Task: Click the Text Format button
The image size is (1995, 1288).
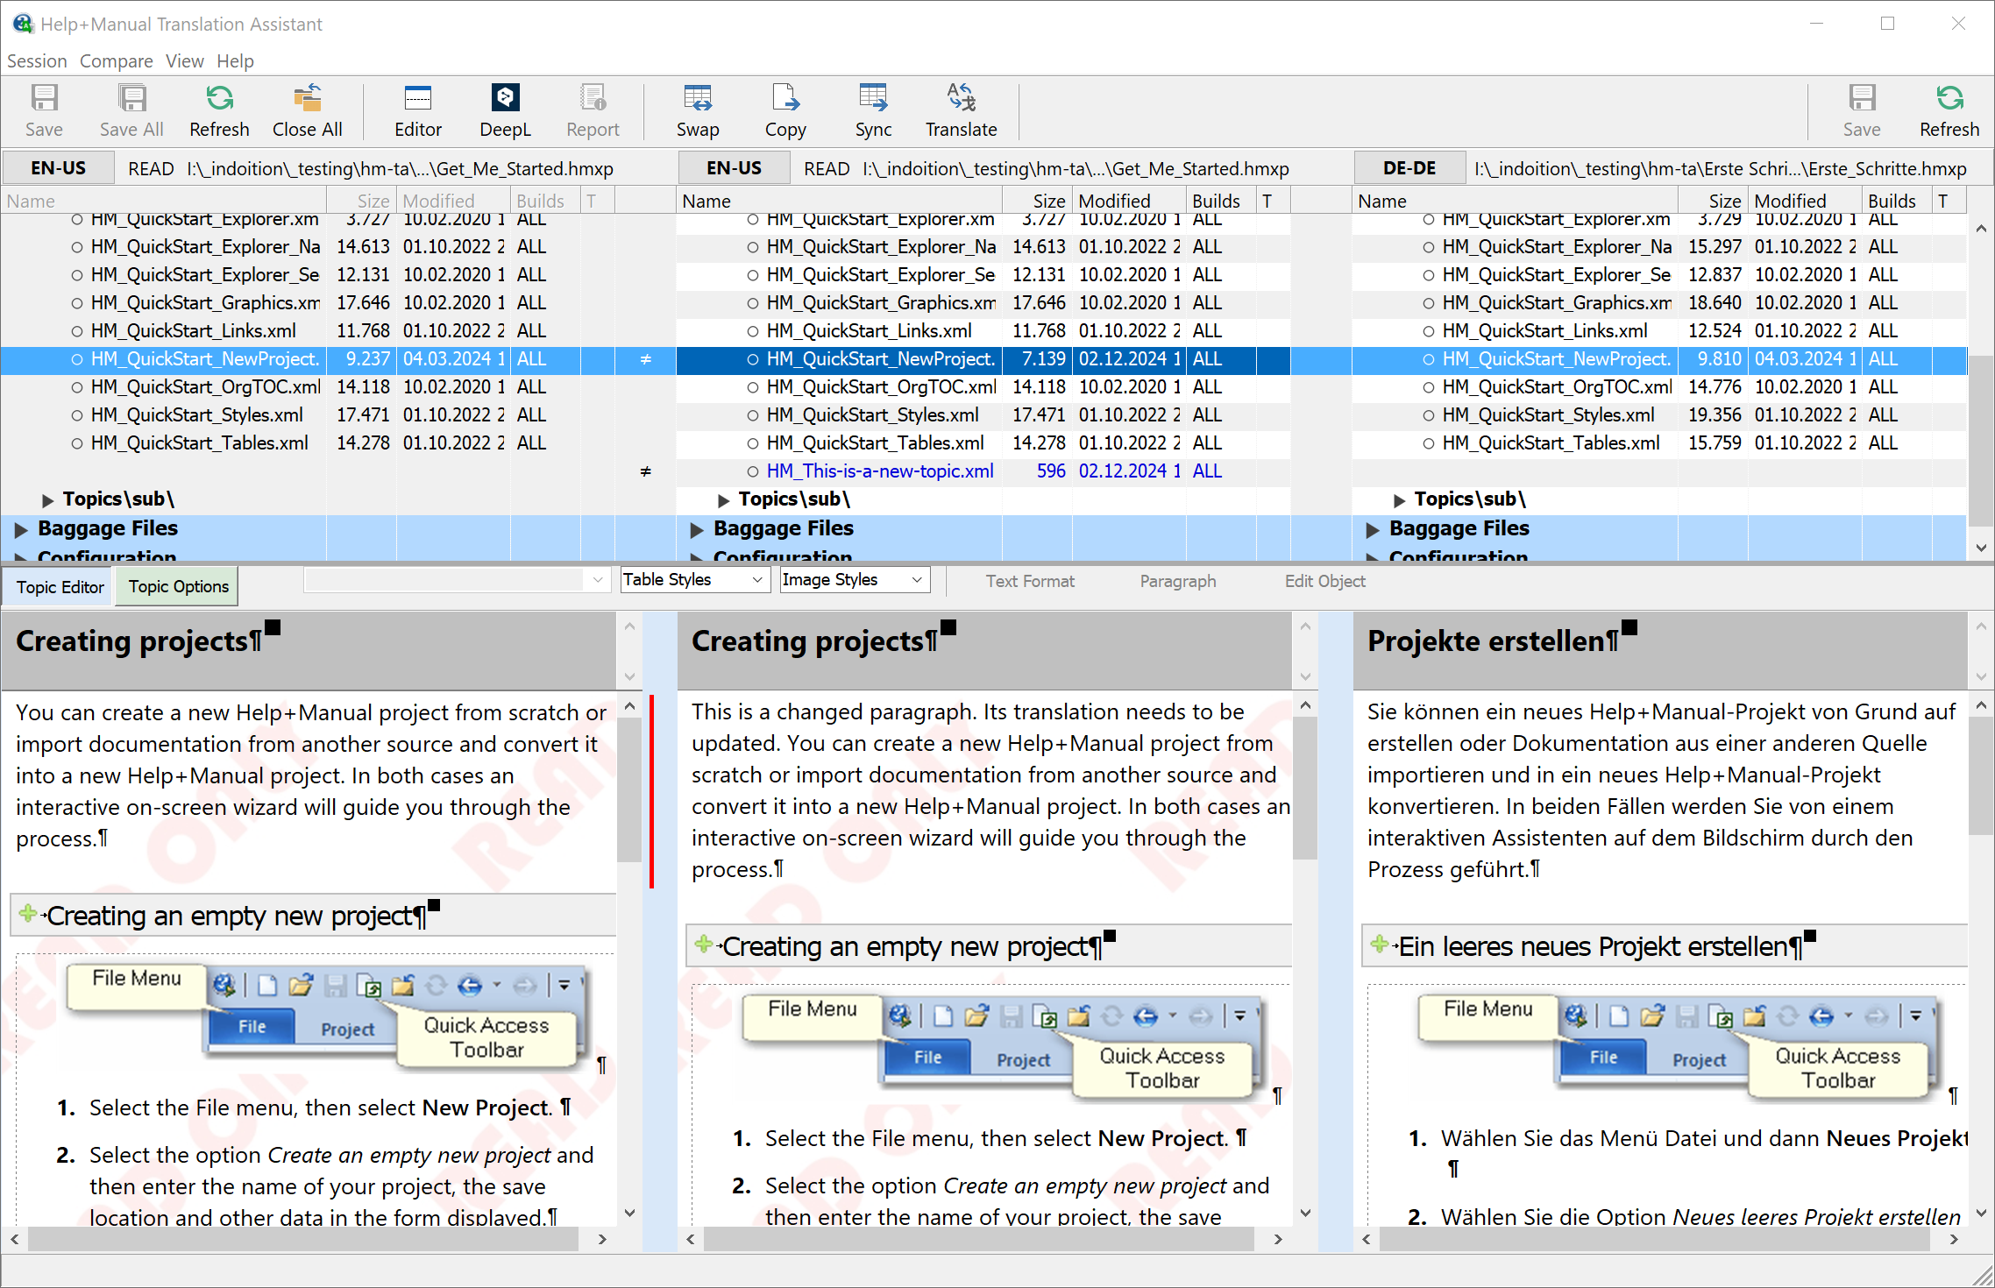Action: click(x=1030, y=581)
